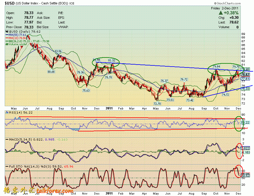Click the small icon before RSI(14)
Viewport: 254px width, 196px height.
(7, 112)
